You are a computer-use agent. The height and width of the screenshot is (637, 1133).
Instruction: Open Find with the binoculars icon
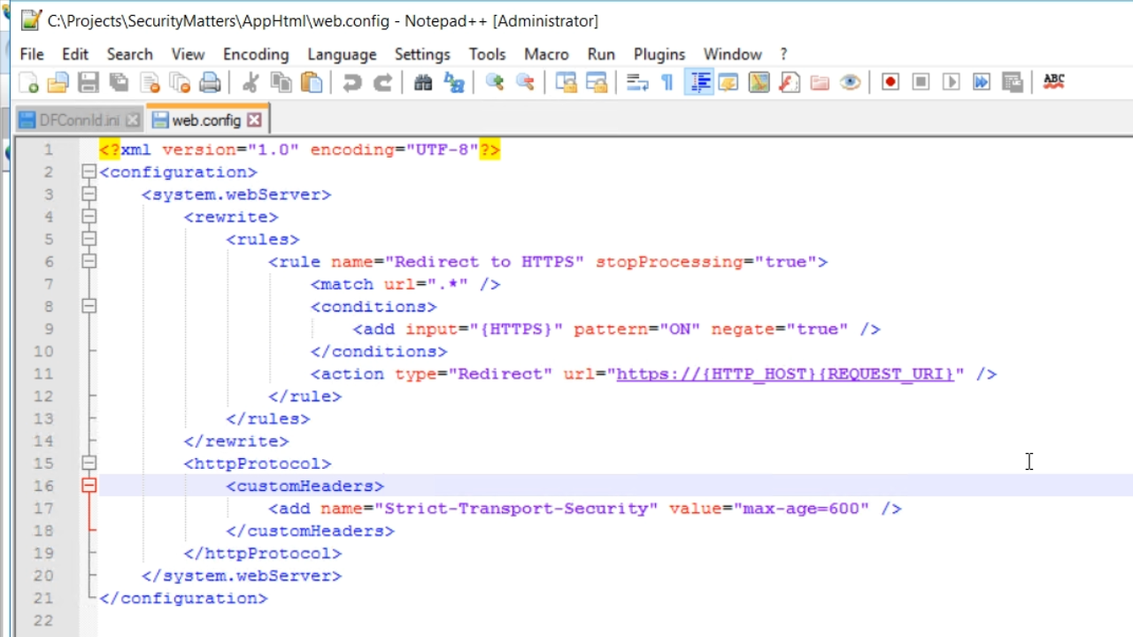tap(423, 82)
